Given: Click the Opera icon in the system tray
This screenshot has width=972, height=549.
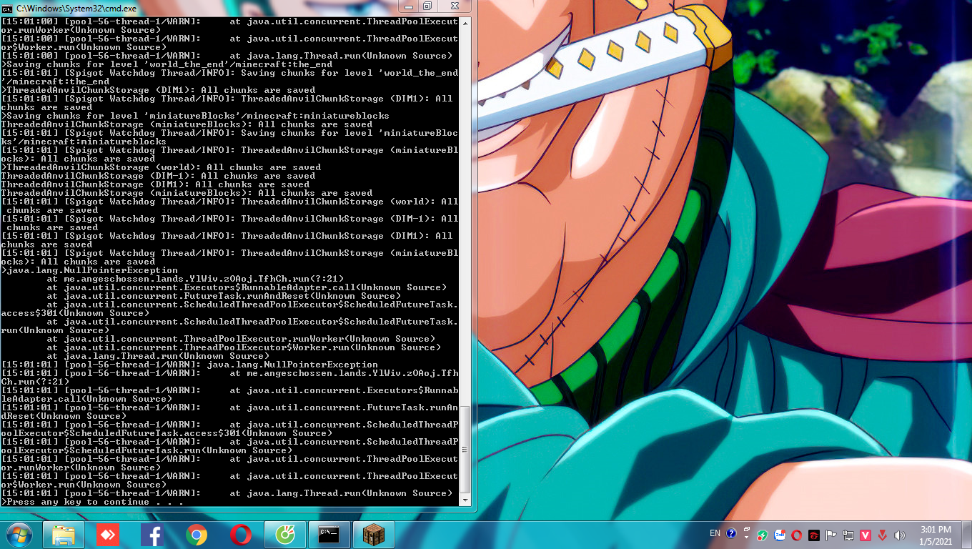Looking at the screenshot, I should click(797, 535).
